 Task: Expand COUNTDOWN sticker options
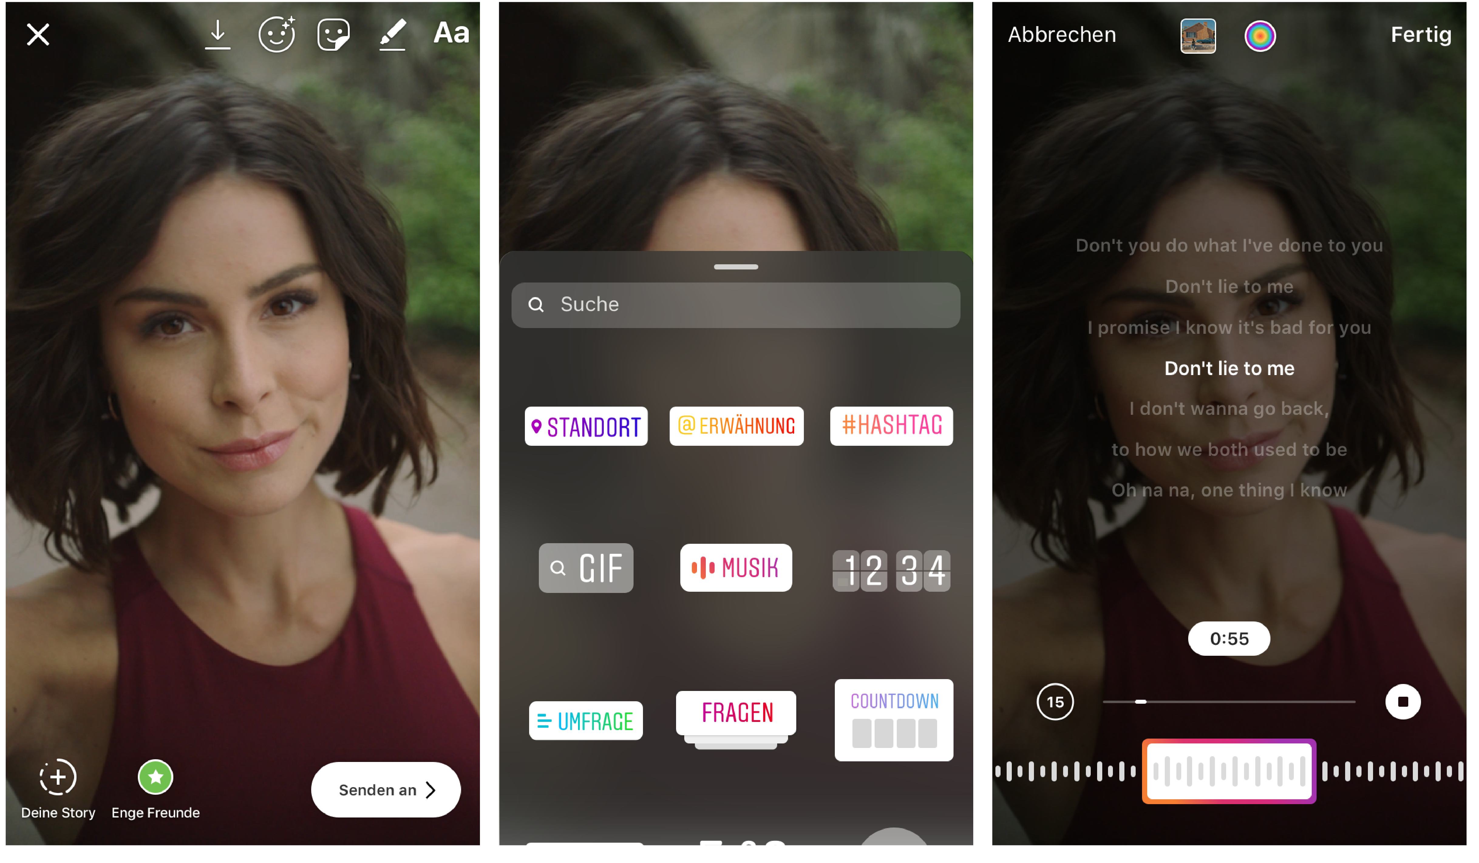[x=890, y=719]
